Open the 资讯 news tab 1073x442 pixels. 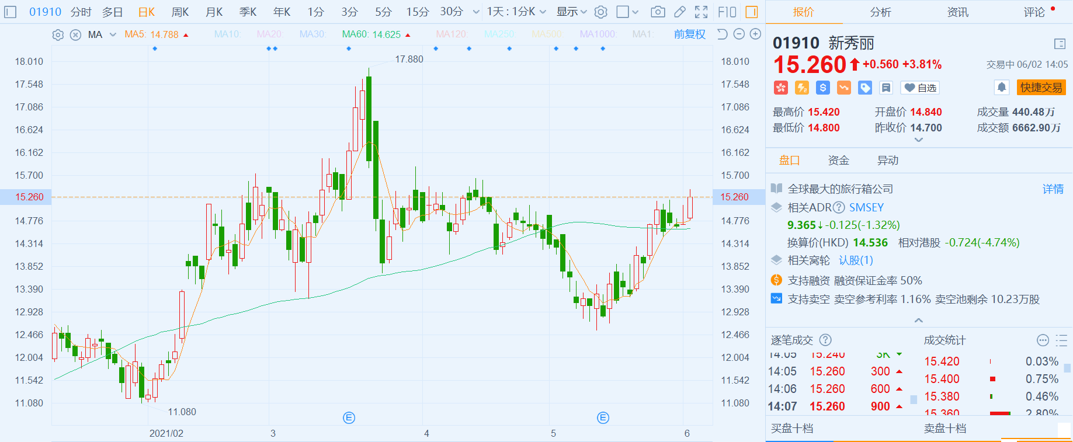(957, 12)
